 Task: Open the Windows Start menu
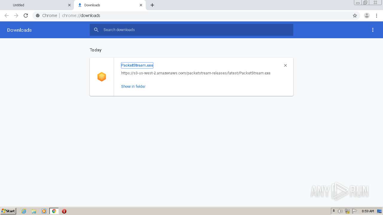8,211
